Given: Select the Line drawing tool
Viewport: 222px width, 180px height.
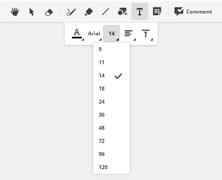Looking at the screenshot, I should point(106,12).
